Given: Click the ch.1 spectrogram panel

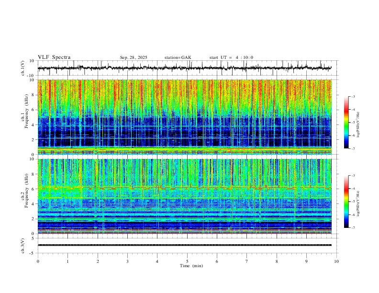Looking at the screenshot, I should [184, 117].
